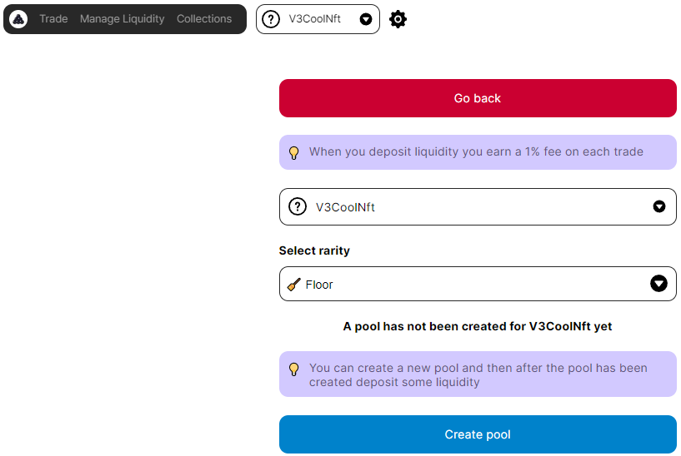Click question mark icon in form collection field
This screenshot has width=681, height=456.
coord(298,207)
